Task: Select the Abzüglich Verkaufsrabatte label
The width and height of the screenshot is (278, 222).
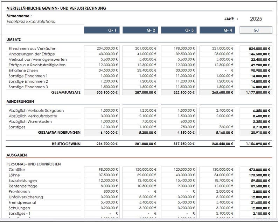Action: [33, 116]
